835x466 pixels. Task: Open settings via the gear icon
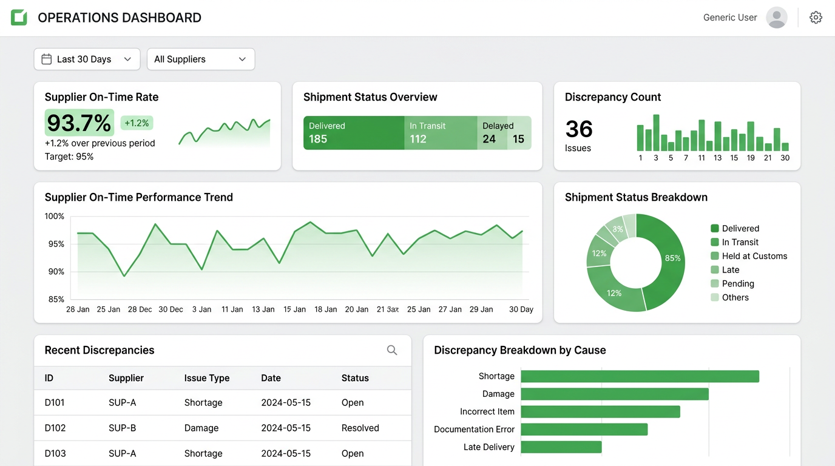click(x=816, y=18)
